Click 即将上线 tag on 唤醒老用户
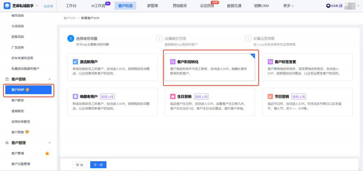 click(107, 97)
